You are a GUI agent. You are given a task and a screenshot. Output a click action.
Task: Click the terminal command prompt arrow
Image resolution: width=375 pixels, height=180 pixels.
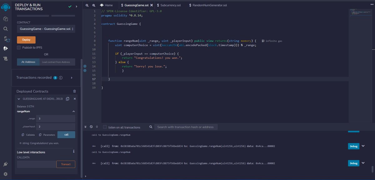click(85, 176)
